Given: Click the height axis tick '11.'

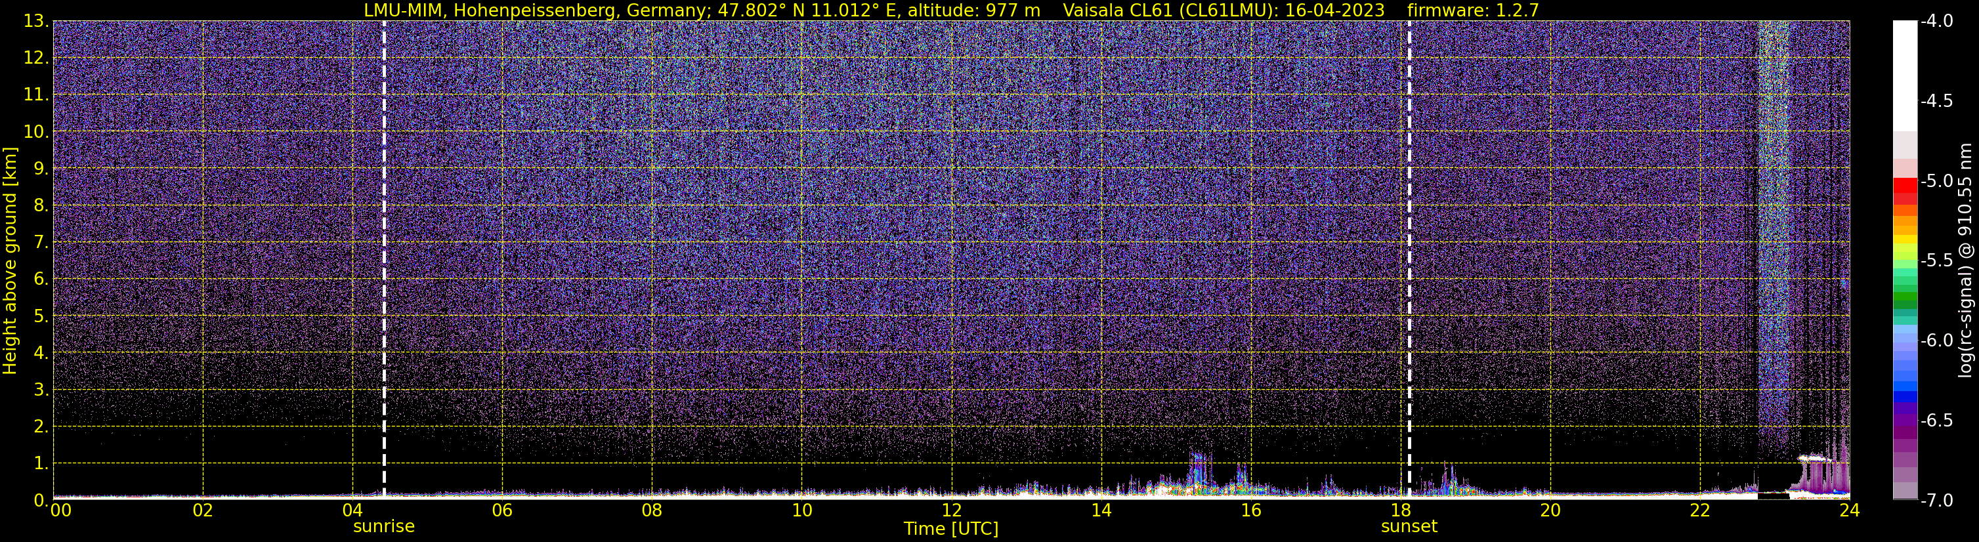Looking at the screenshot, I should [x=36, y=95].
